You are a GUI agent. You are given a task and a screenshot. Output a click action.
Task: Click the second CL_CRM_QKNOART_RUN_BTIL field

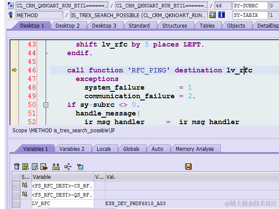click(161, 6)
